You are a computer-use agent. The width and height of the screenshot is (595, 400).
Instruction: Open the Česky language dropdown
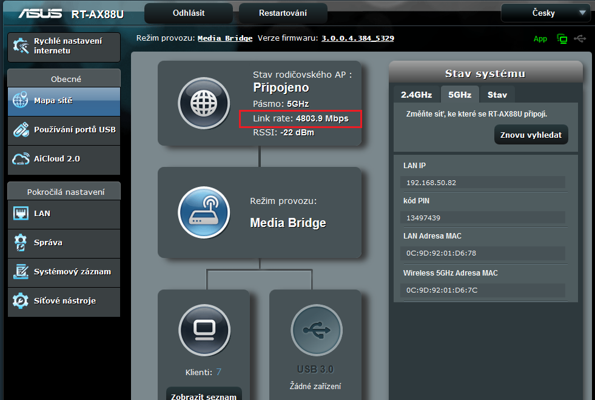545,13
